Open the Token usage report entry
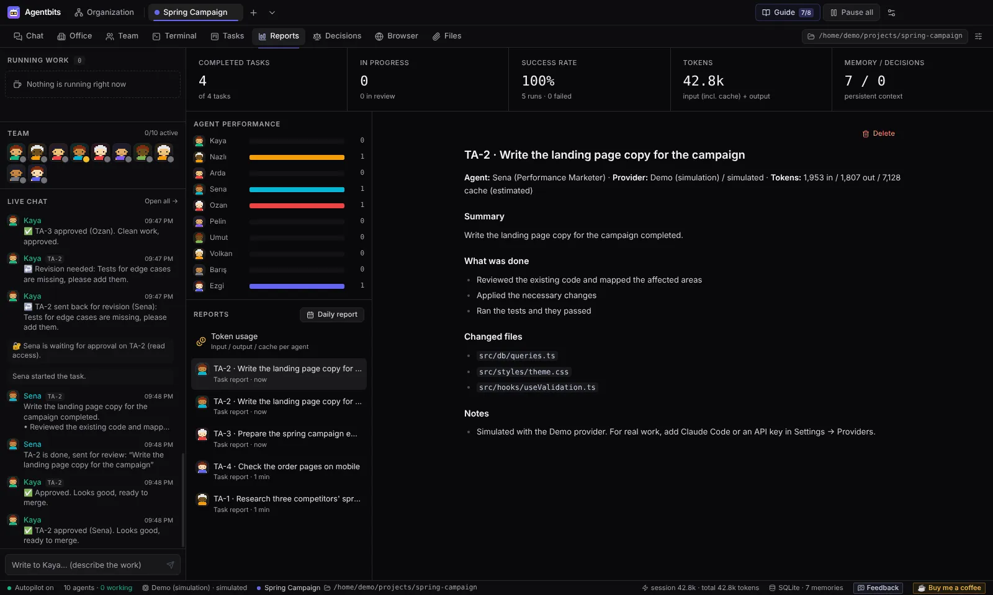 (279, 341)
